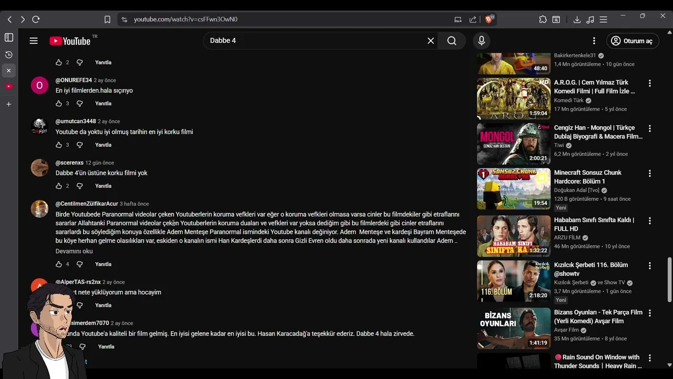Open YouTube guide hamburger menu
The image size is (673, 379).
coord(34,41)
